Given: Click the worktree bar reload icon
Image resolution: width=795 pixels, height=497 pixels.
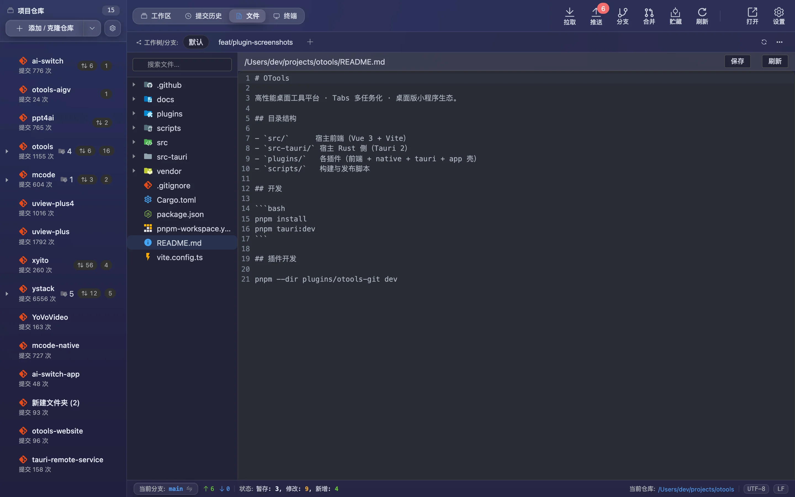Looking at the screenshot, I should point(764,42).
